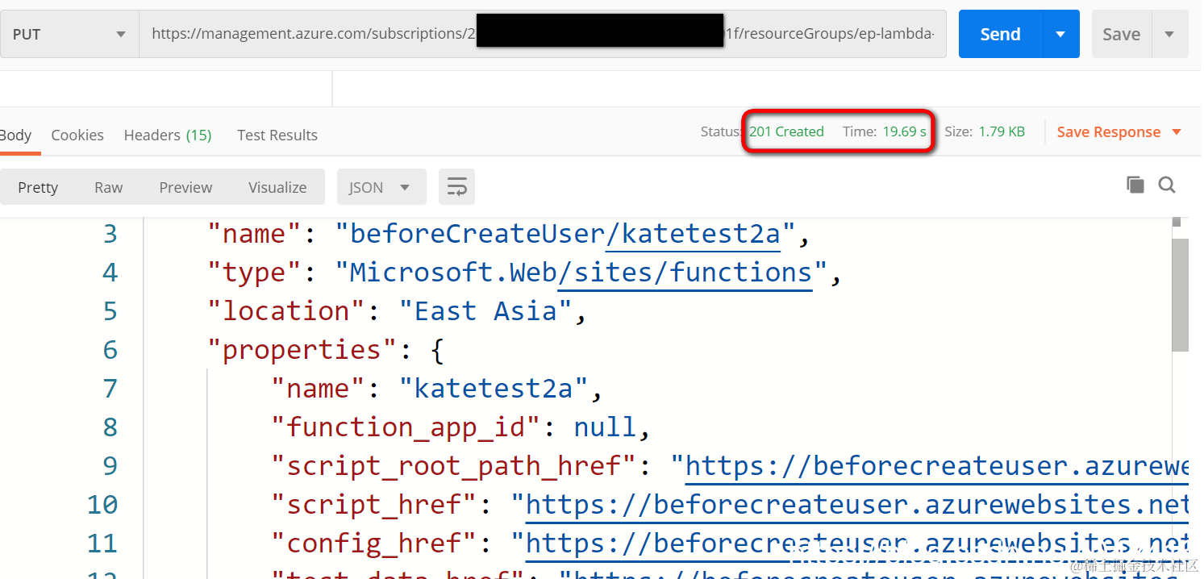Click the "properties" key on line 6
The height and width of the screenshot is (579, 1204).
[x=302, y=350]
